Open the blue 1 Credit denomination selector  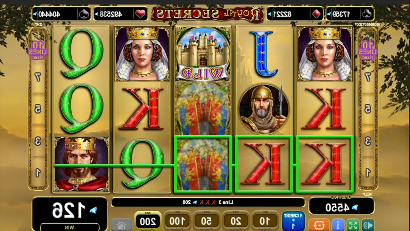point(293,220)
